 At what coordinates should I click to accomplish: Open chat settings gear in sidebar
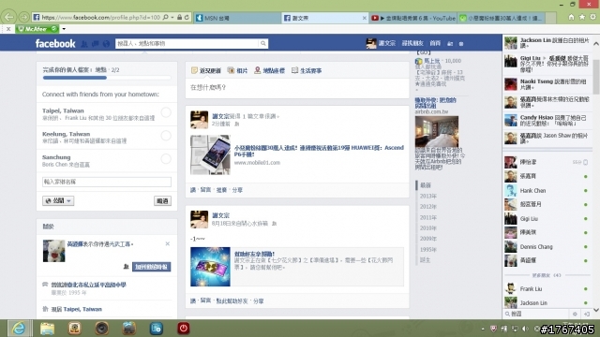575,315
